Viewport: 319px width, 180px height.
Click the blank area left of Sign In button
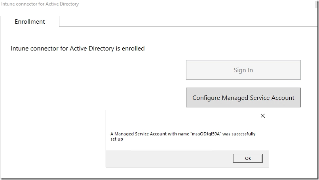coord(99,70)
